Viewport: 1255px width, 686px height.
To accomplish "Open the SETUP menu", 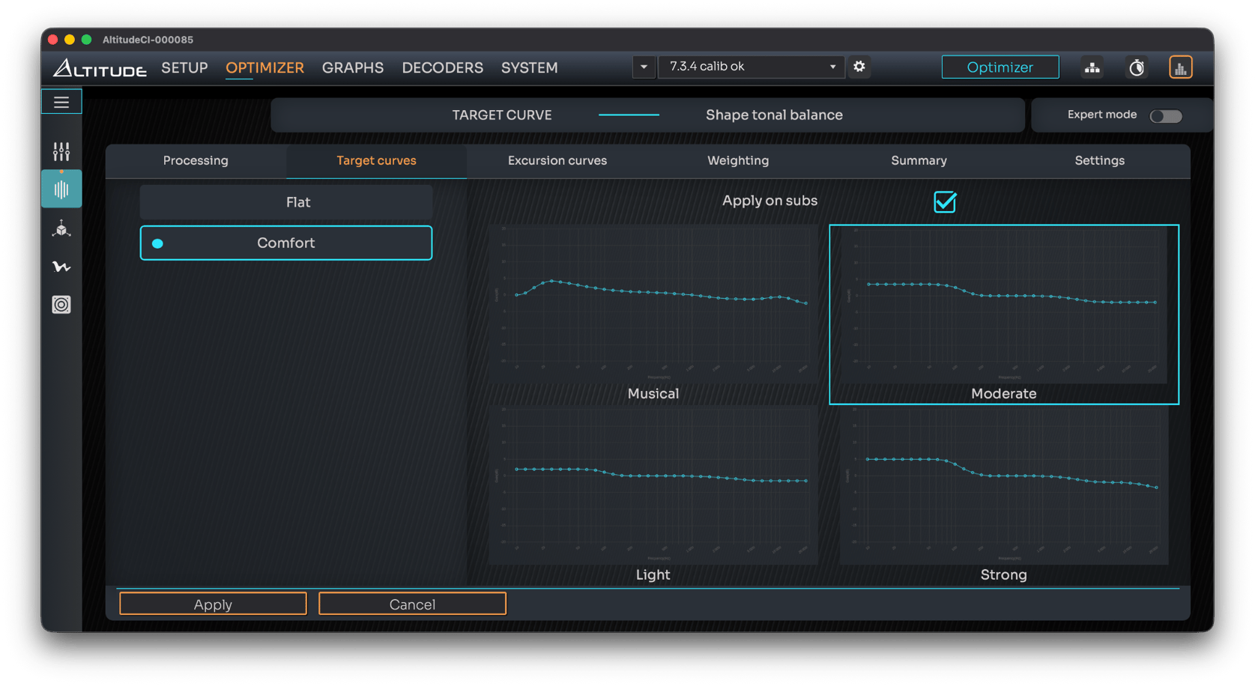I will click(x=184, y=68).
